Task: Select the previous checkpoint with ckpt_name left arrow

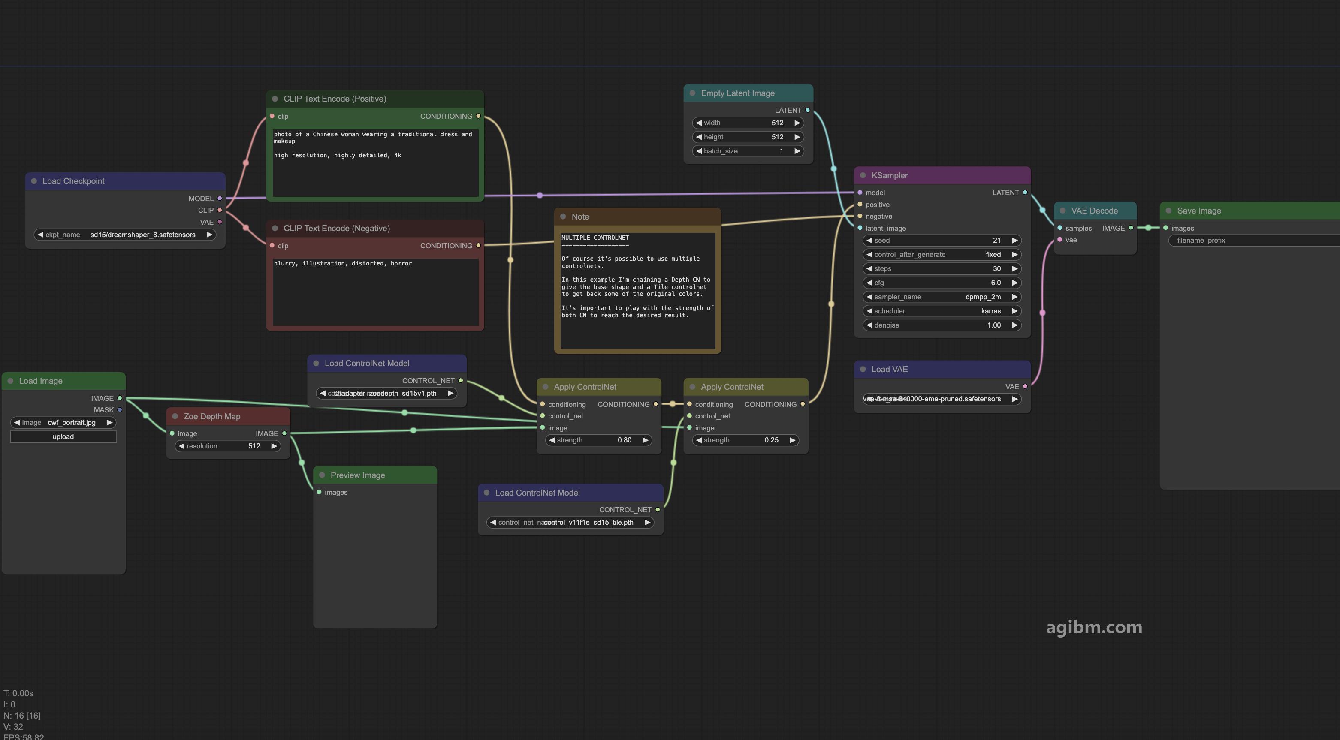Action: [x=40, y=235]
